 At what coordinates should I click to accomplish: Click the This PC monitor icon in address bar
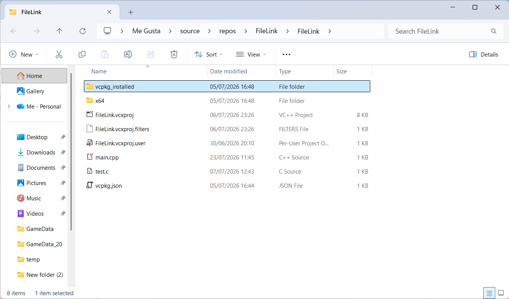108,31
